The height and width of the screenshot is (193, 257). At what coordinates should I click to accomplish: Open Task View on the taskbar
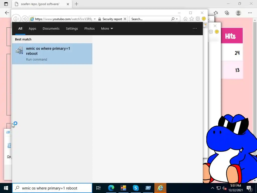(x=98, y=188)
